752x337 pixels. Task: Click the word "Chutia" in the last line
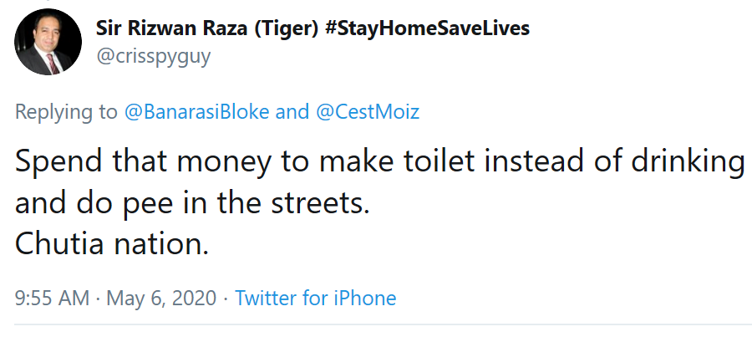[67, 247]
